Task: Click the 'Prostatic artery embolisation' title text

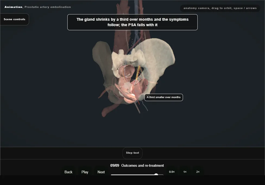Action: (x=48, y=7)
